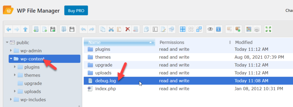Collapse the wp-content tree node
The image size is (293, 107).
(11, 59)
